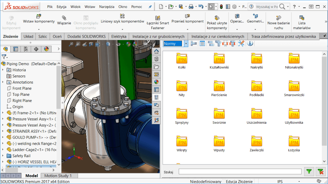The image size is (328, 184).
Task: Click the Section View viewport icon
Action: pyautogui.click(x=91, y=44)
